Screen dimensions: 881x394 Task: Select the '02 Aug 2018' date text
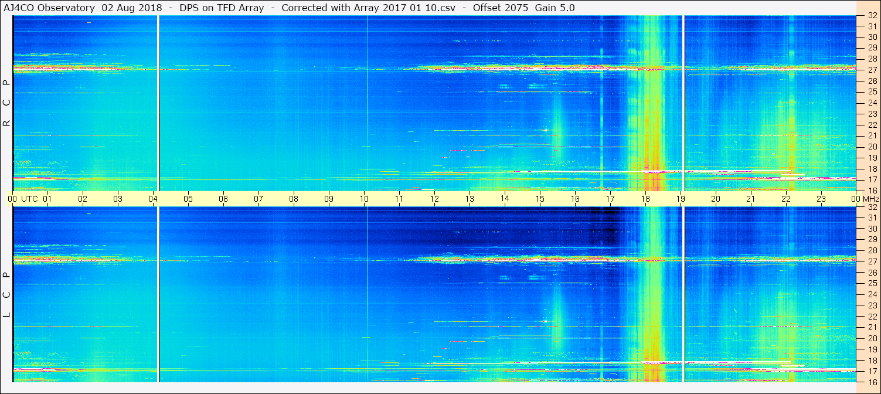(x=132, y=8)
